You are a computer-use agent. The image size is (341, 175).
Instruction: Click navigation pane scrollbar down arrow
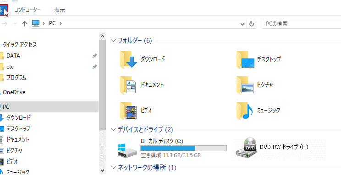coord(102,170)
